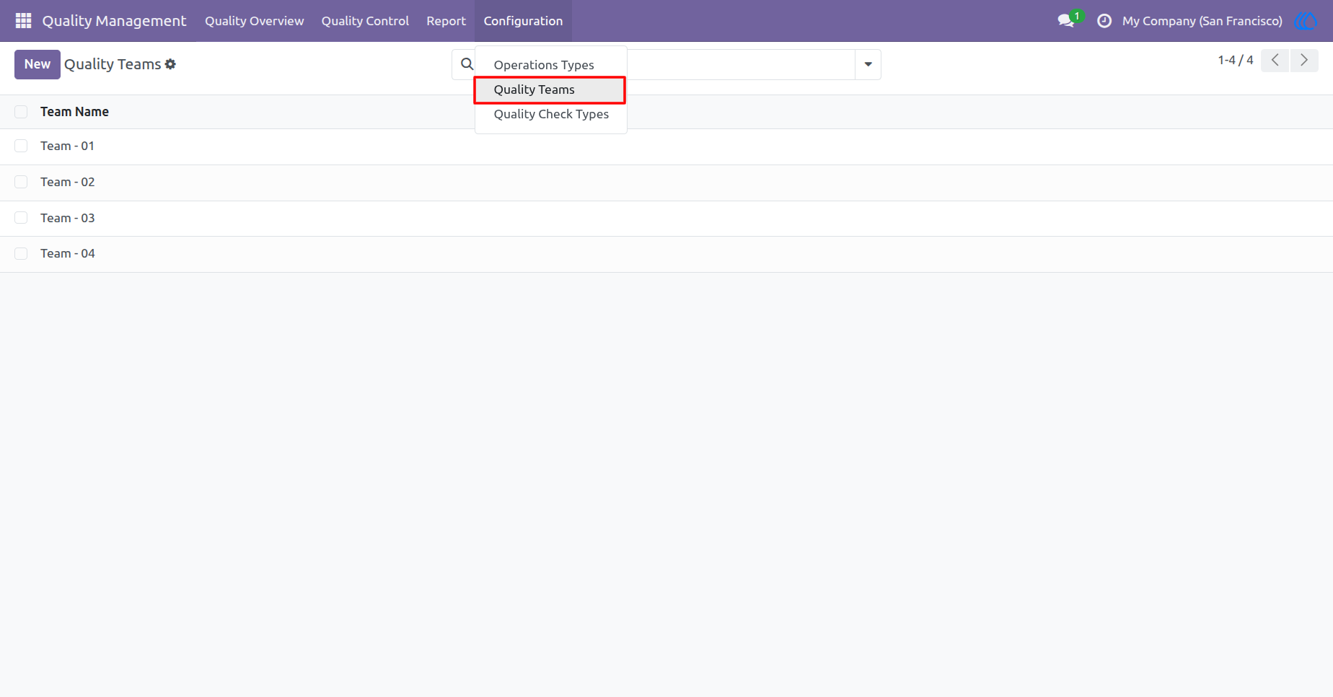Expand the search filter options dropdown
The image size is (1333, 697).
click(868, 64)
